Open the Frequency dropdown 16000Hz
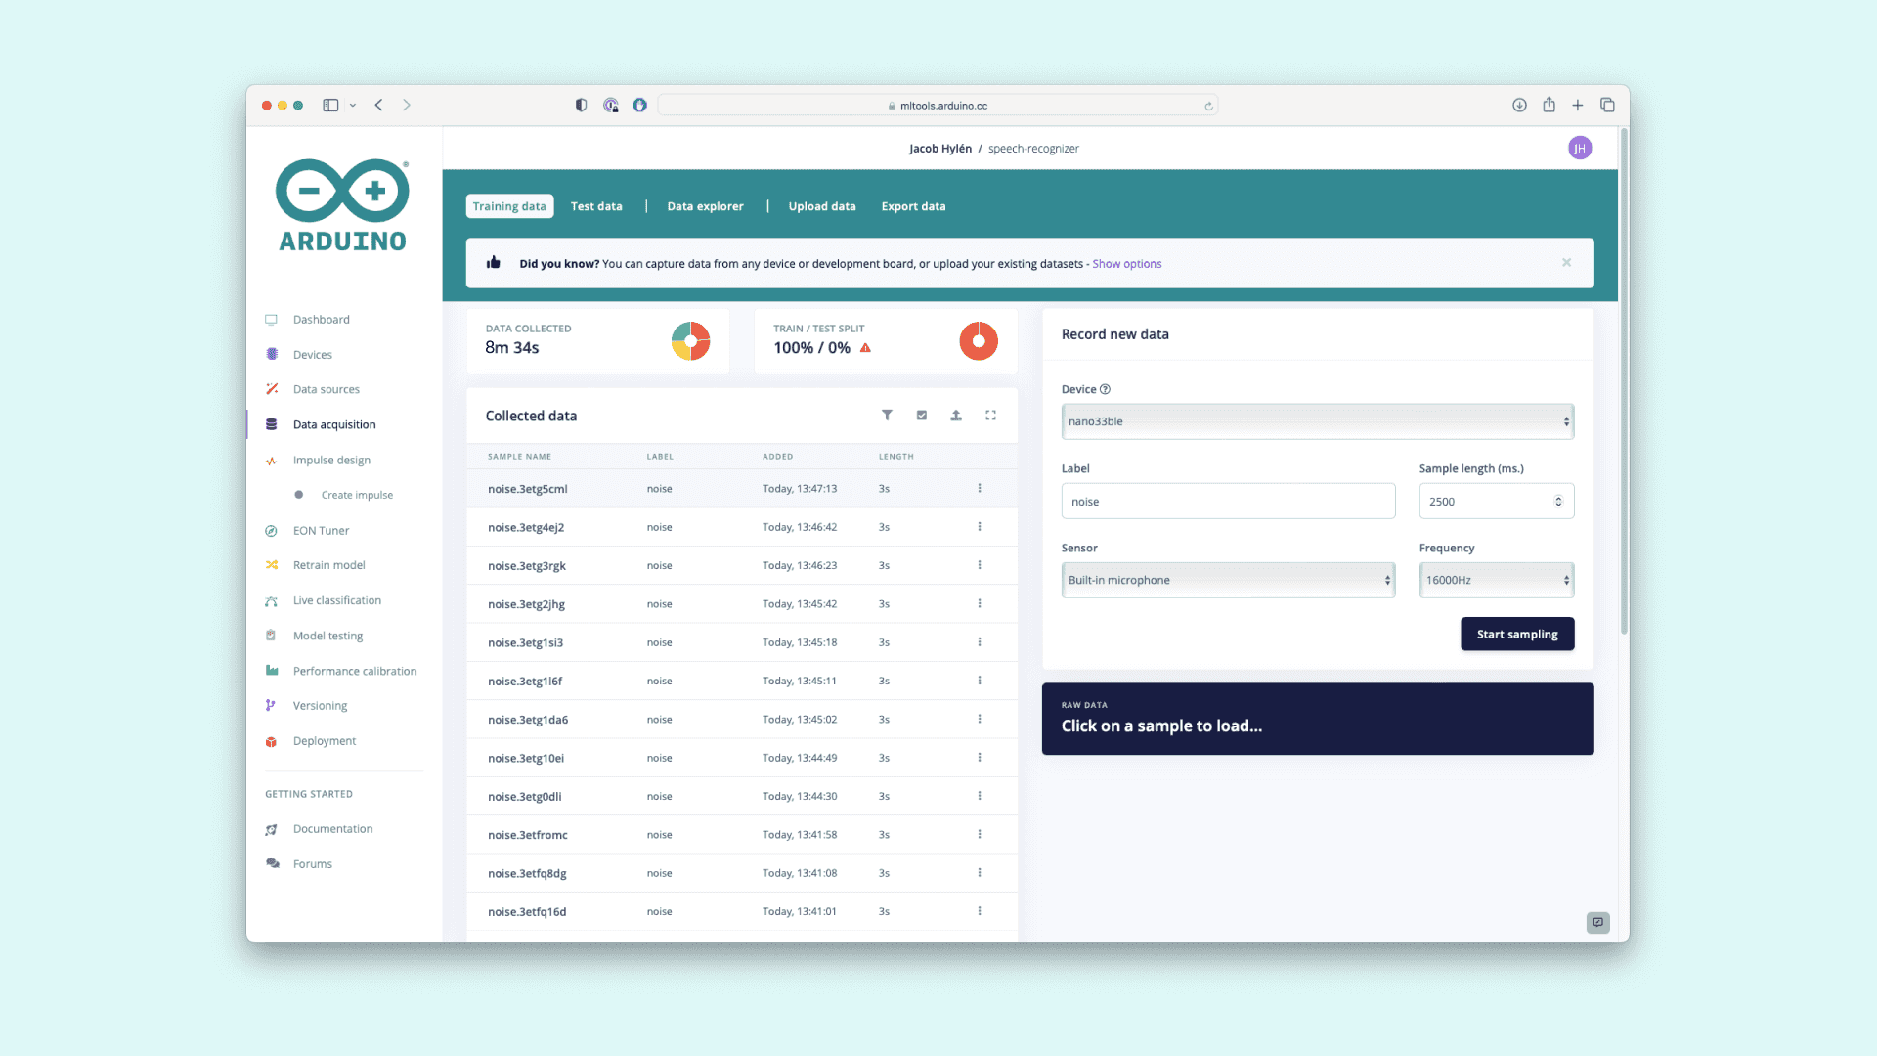The height and width of the screenshot is (1056, 1877). coord(1496,580)
